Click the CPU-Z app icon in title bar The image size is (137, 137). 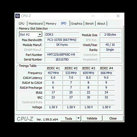(18, 16)
